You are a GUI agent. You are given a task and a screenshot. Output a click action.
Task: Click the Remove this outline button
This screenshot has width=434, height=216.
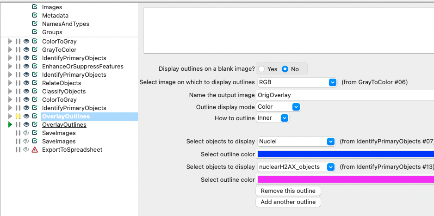[288, 191]
